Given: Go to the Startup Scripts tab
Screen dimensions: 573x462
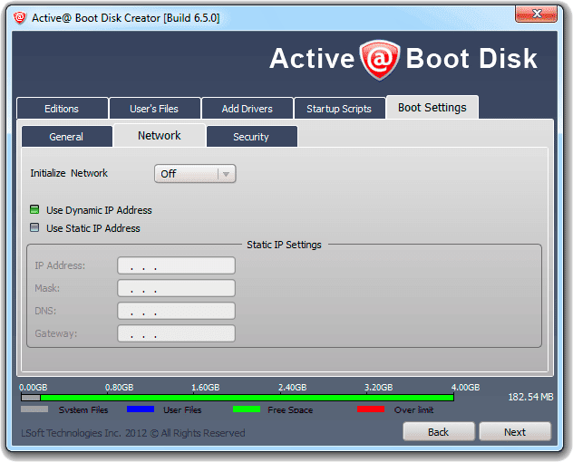Looking at the screenshot, I should pyautogui.click(x=339, y=109).
